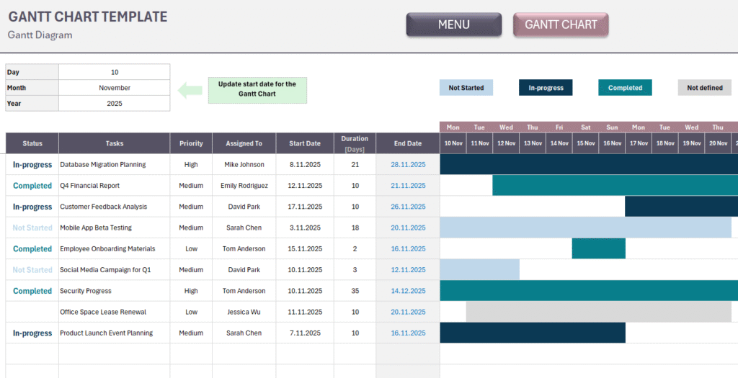Click the In-progress legend swatch
Screen dimensions: 738x378
tap(546, 87)
